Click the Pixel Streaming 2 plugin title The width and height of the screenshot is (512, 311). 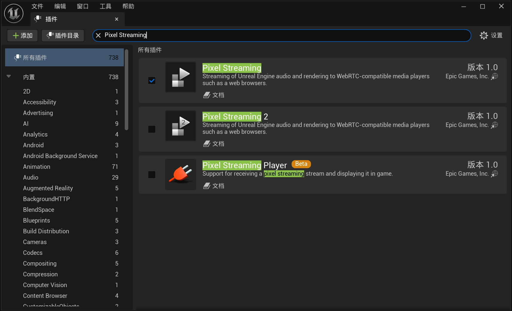click(235, 117)
